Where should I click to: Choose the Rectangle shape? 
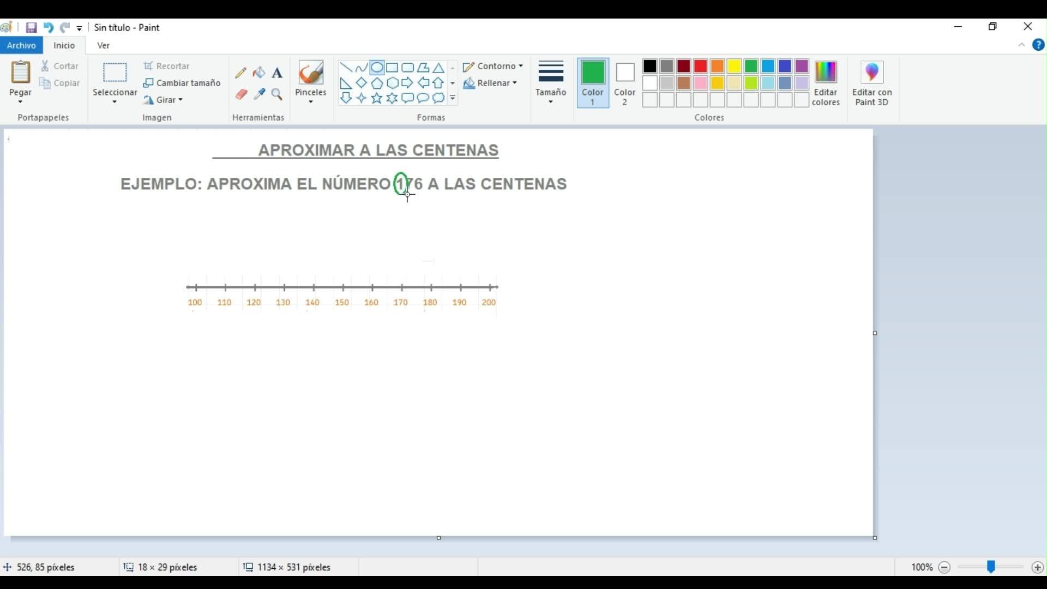pos(392,68)
